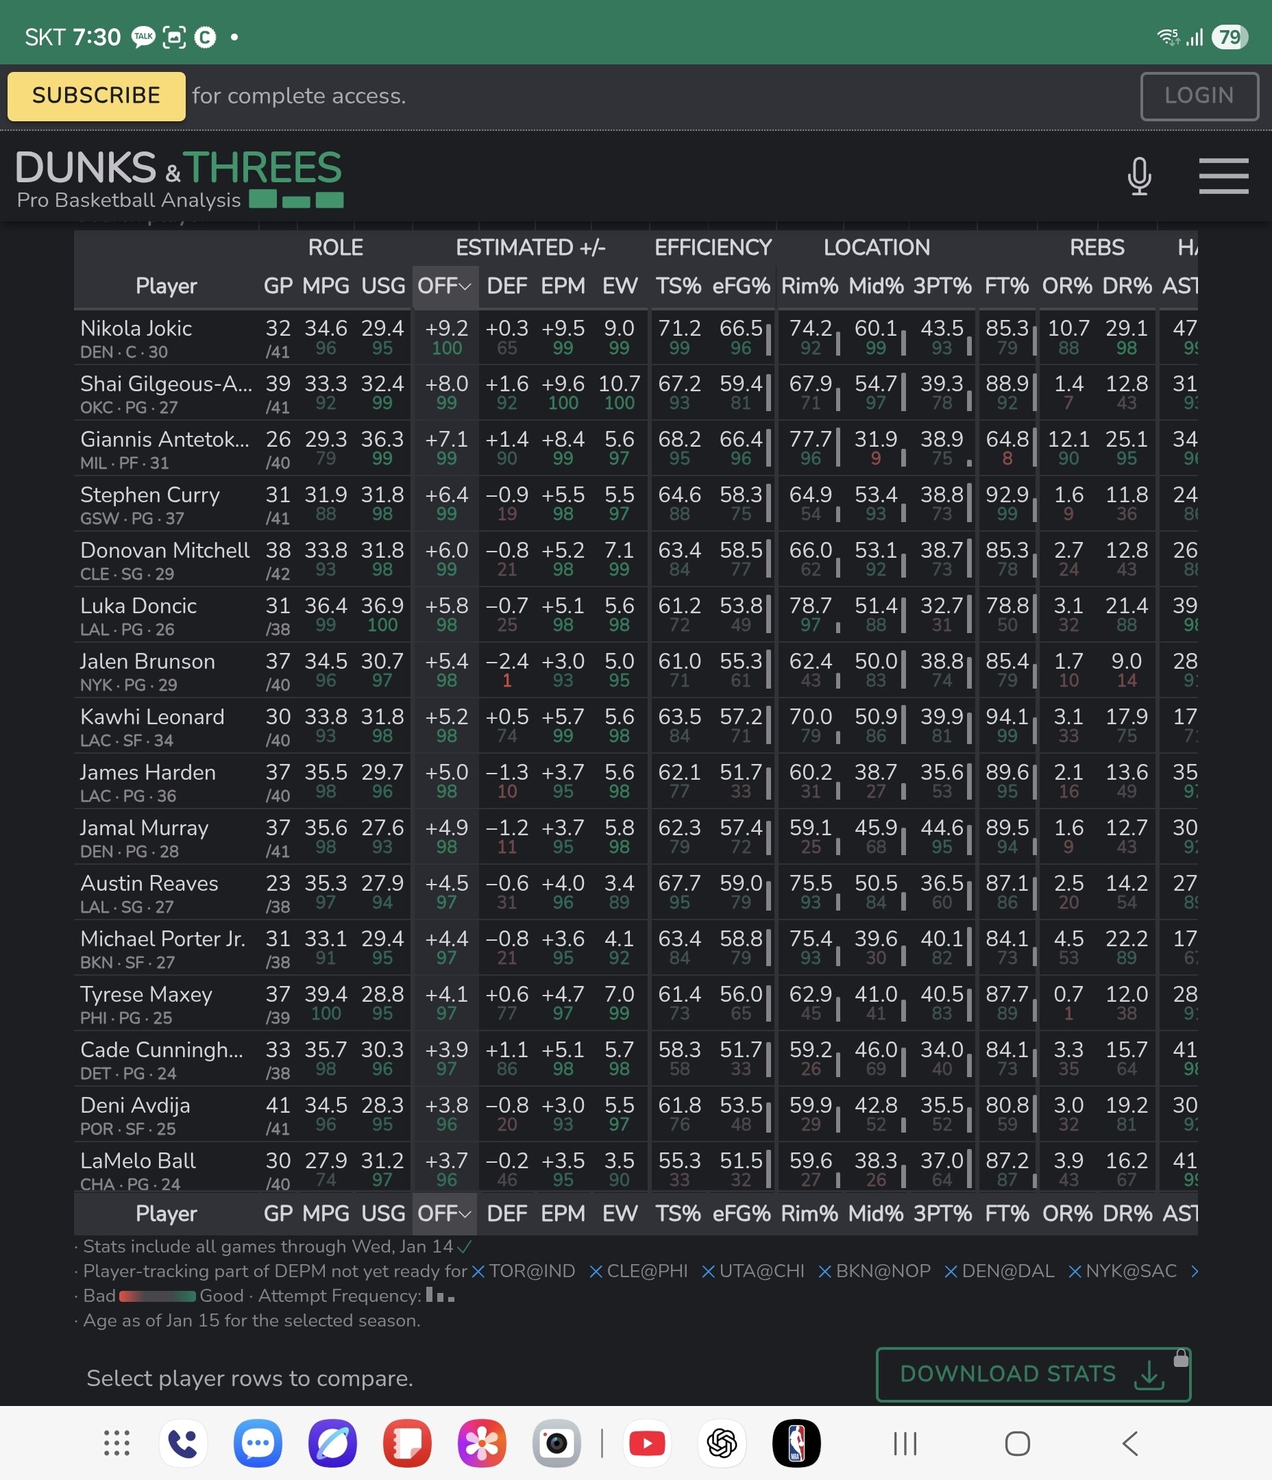This screenshot has width=1272, height=1480.
Task: Tap the Wi-Fi status icon
Action: coord(1169,37)
